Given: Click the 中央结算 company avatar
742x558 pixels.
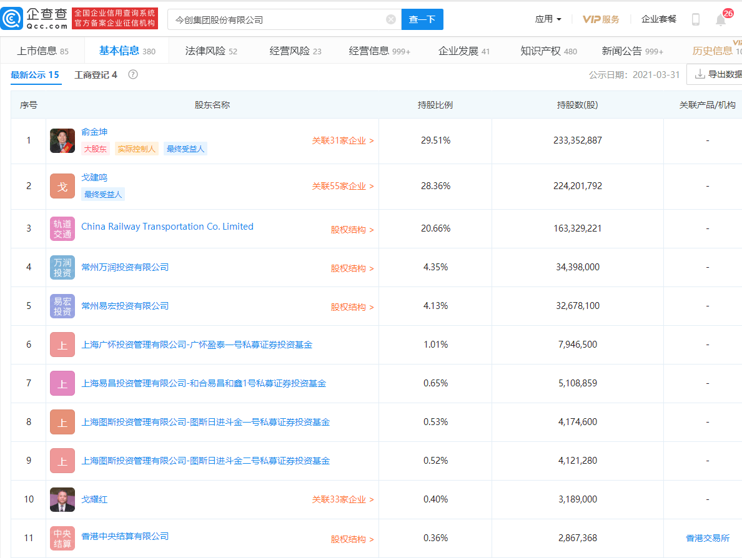Looking at the screenshot, I should [62, 539].
